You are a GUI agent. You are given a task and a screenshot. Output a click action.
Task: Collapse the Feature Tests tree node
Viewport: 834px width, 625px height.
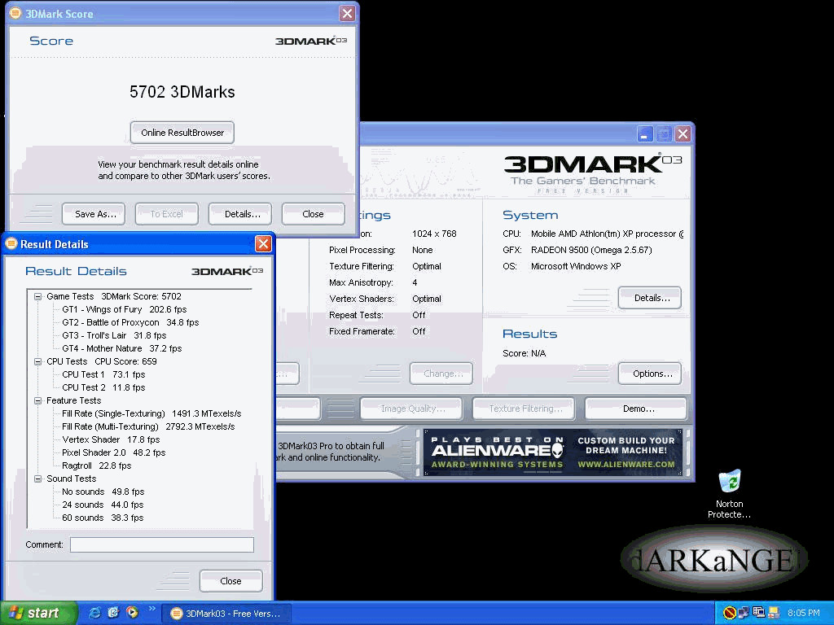point(37,400)
